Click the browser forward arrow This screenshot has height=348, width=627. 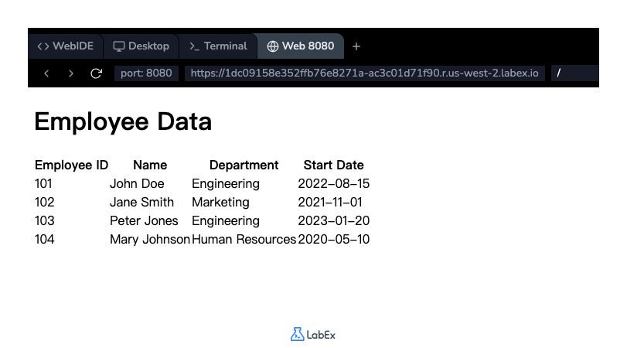point(71,73)
